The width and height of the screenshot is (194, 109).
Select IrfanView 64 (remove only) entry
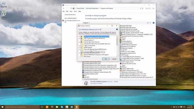tap(128, 64)
